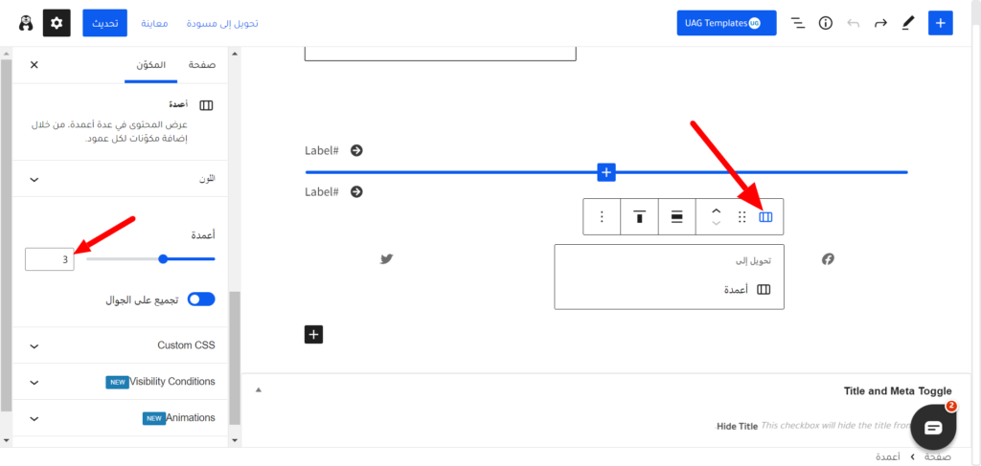Click the Twitter social icon
The width and height of the screenshot is (981, 466).
387,258
